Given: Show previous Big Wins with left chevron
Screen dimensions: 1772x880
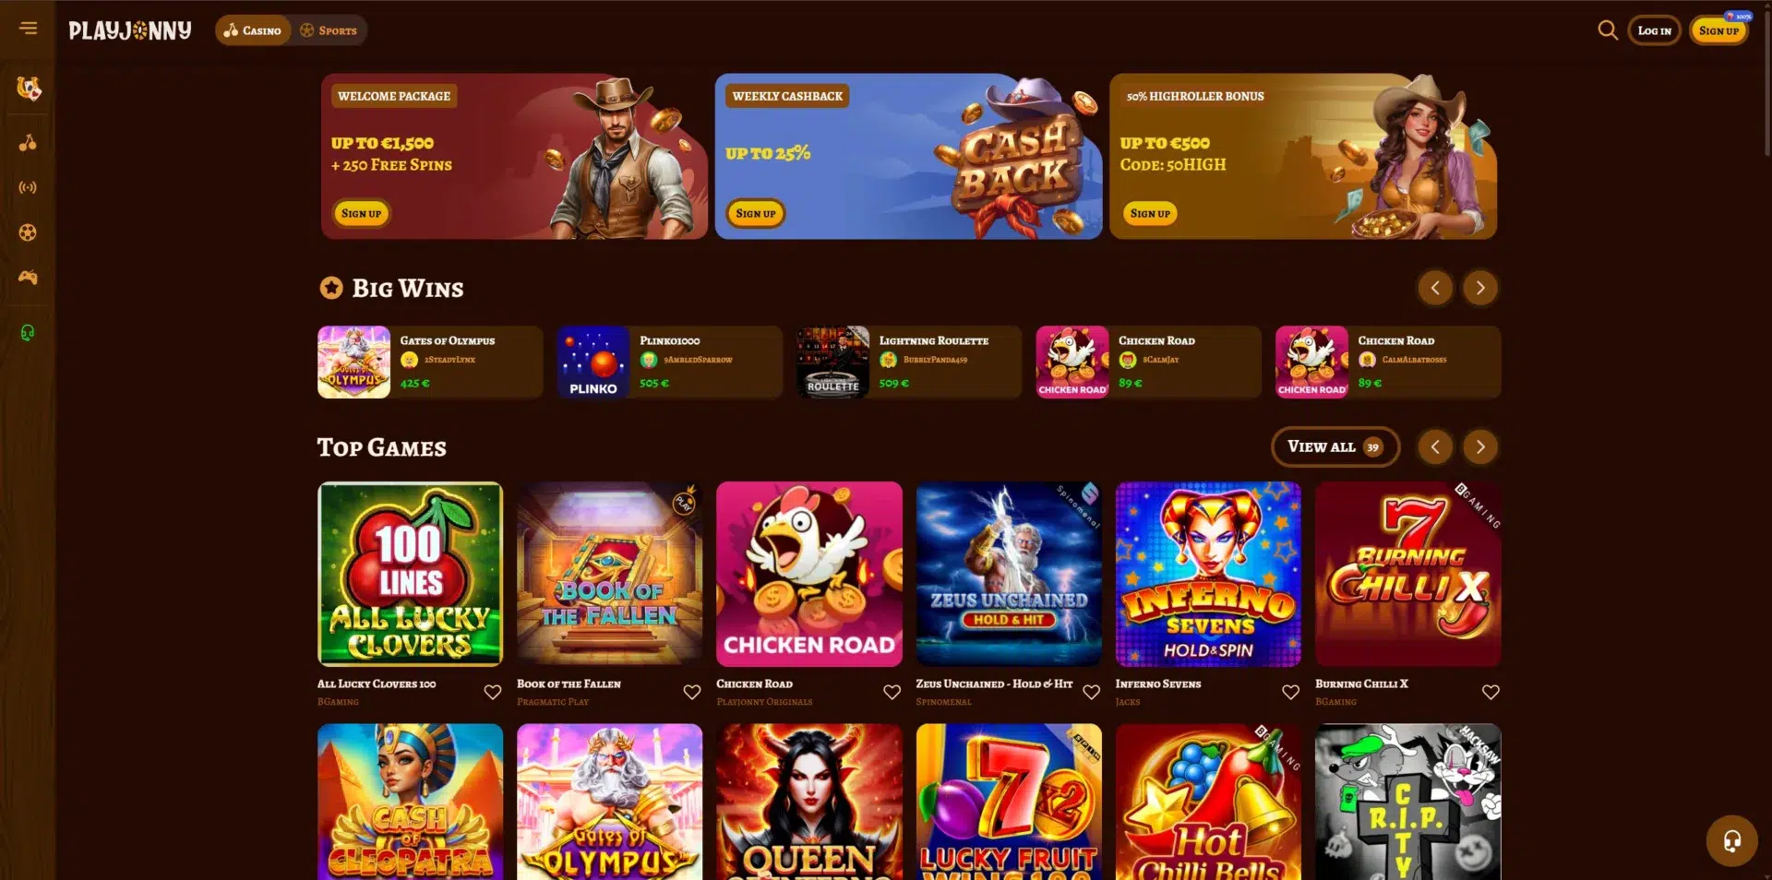Looking at the screenshot, I should click(x=1435, y=288).
